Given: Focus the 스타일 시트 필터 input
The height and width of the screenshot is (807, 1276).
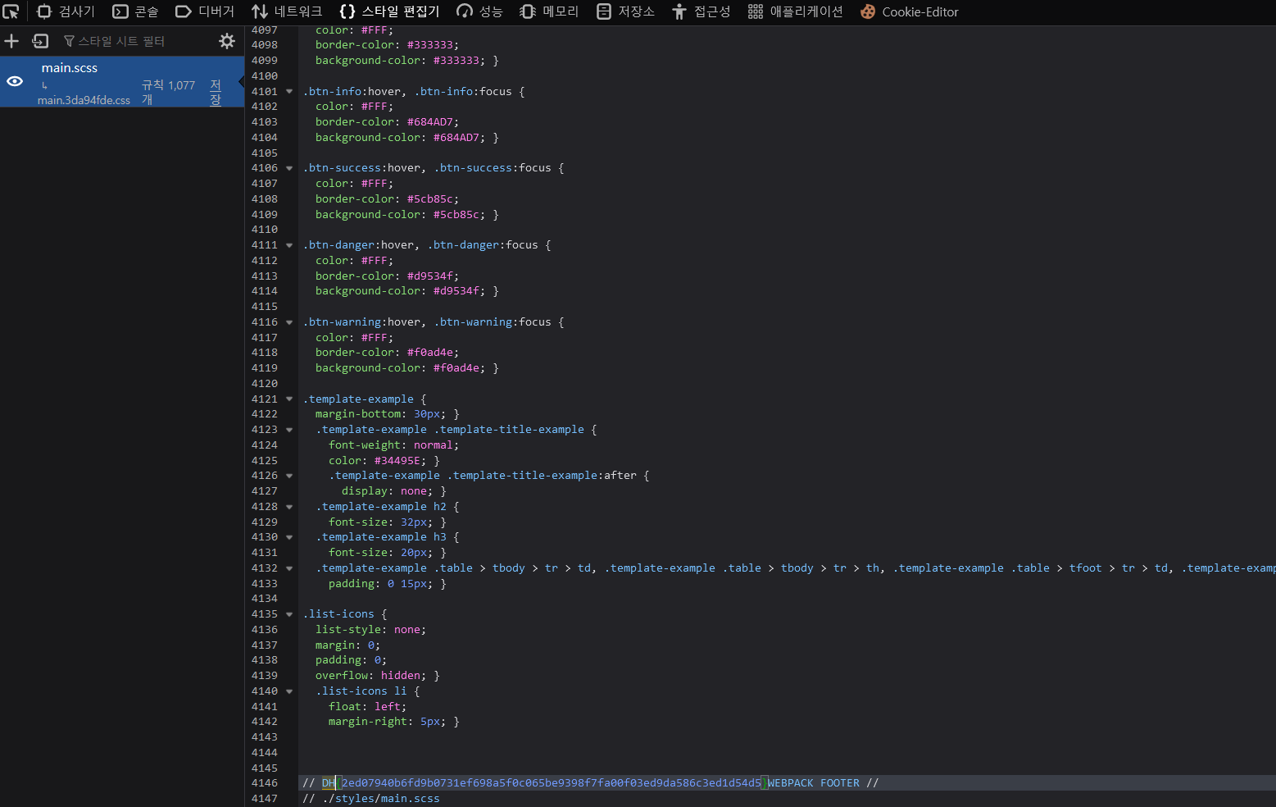Looking at the screenshot, I should 135,41.
